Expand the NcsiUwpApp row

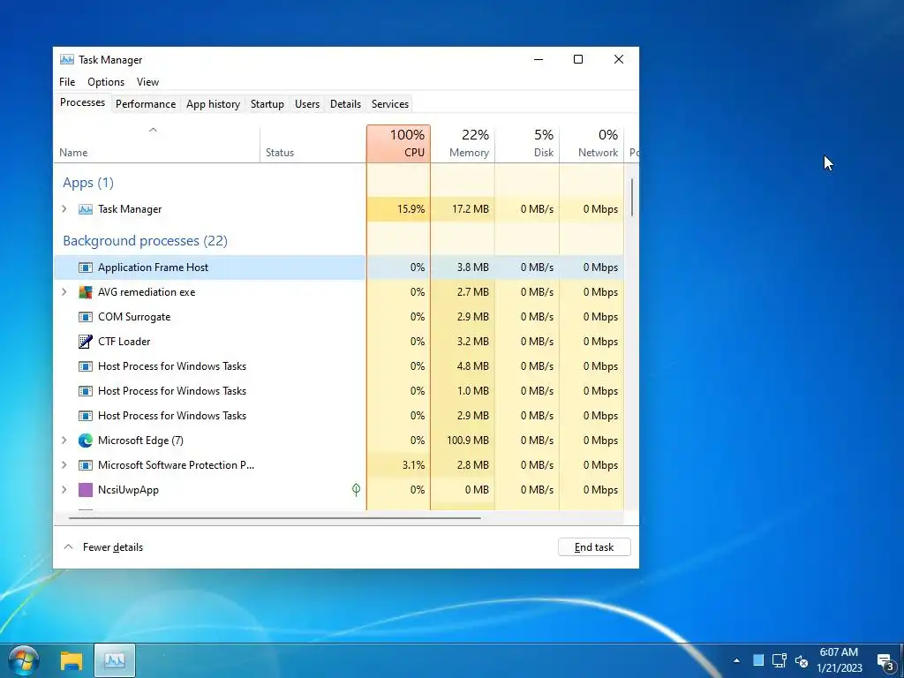pos(64,490)
